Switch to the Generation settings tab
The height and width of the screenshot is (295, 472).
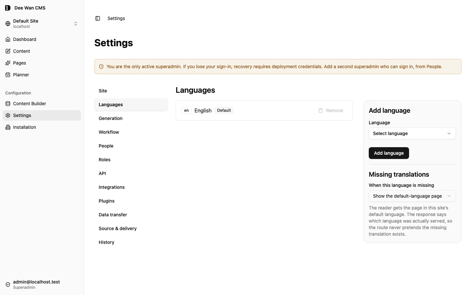(131, 118)
